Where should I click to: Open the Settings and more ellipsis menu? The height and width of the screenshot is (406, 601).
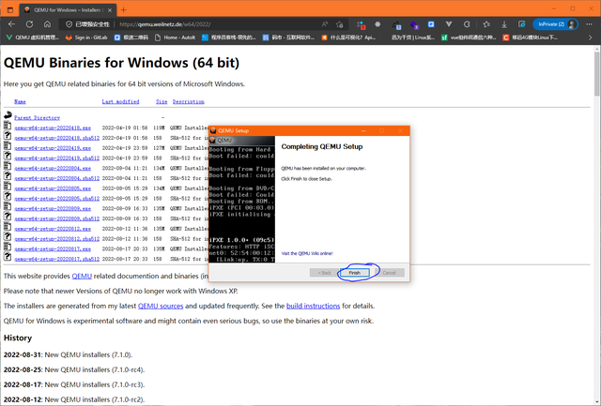click(x=589, y=24)
